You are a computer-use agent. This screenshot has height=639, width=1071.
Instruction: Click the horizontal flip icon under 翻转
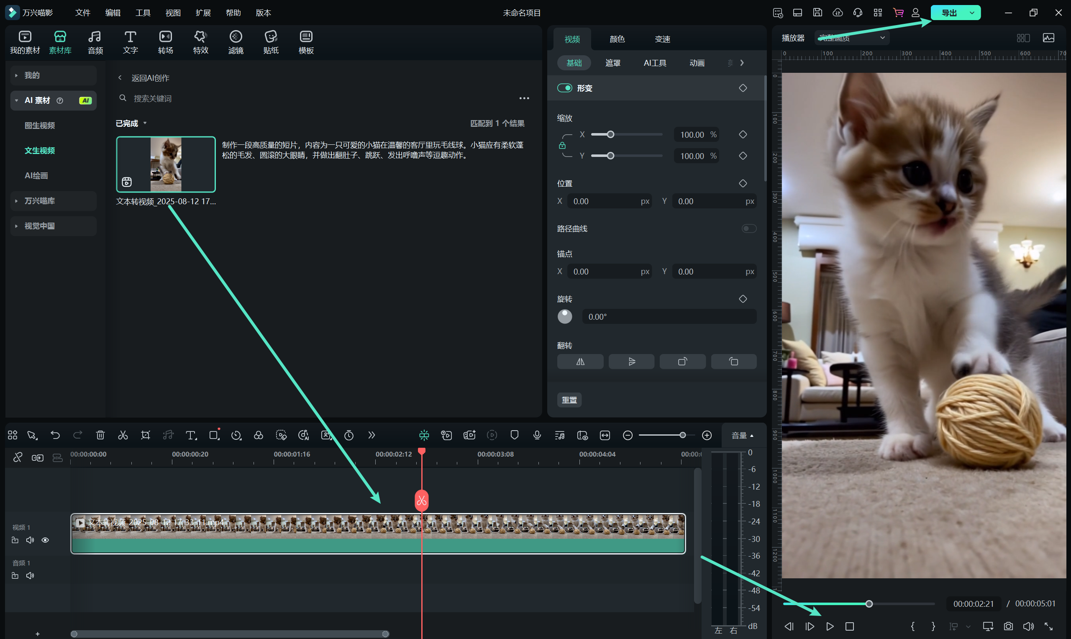pos(580,362)
